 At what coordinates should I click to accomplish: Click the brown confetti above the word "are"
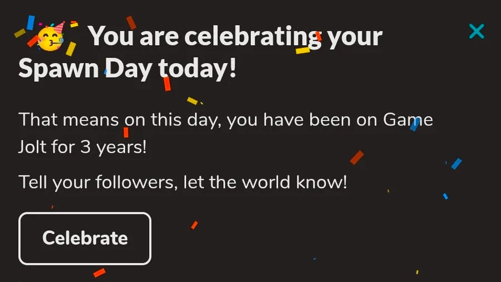coord(131,22)
